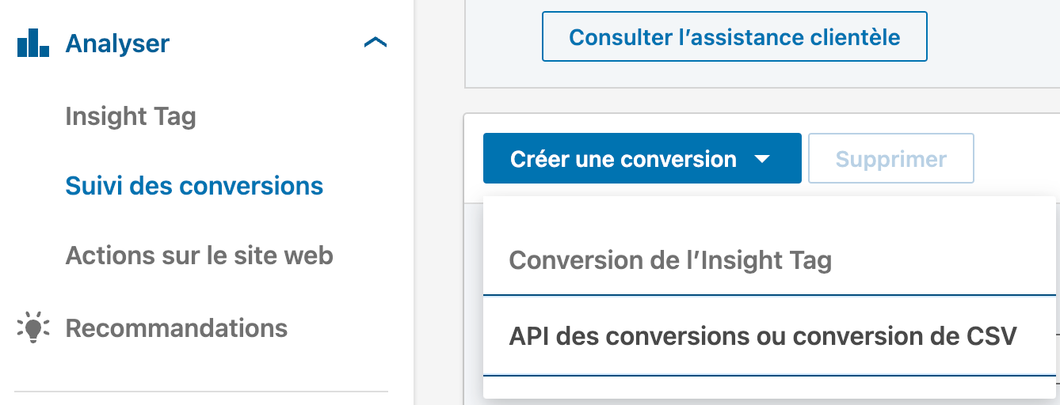Click the Analyser bar chart icon
Screen dimensions: 1060x405
pyautogui.click(x=33, y=43)
